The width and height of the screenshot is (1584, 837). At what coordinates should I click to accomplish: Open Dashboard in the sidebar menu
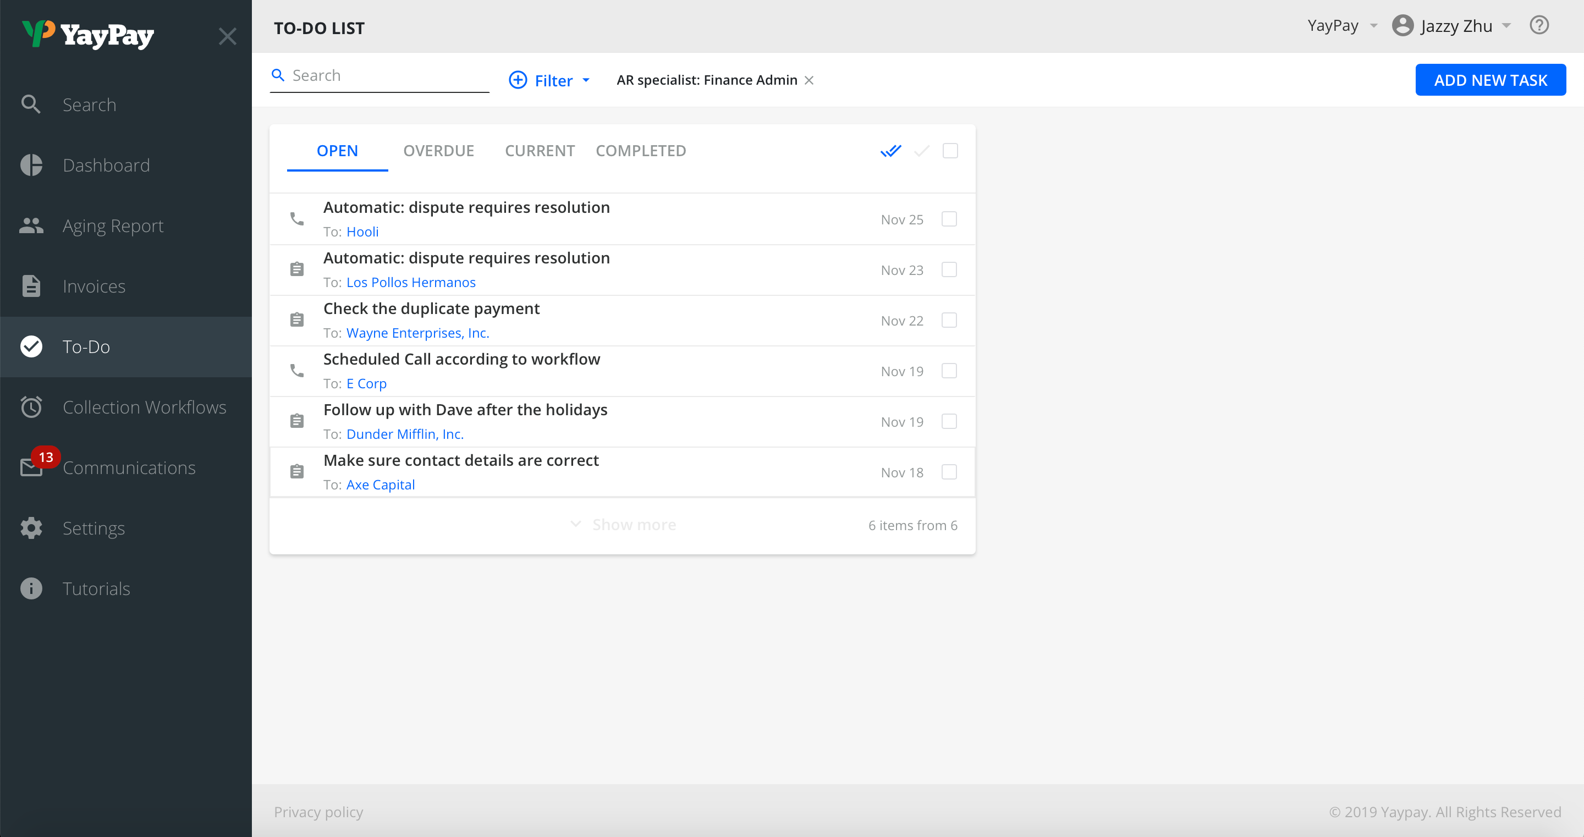[125, 165]
